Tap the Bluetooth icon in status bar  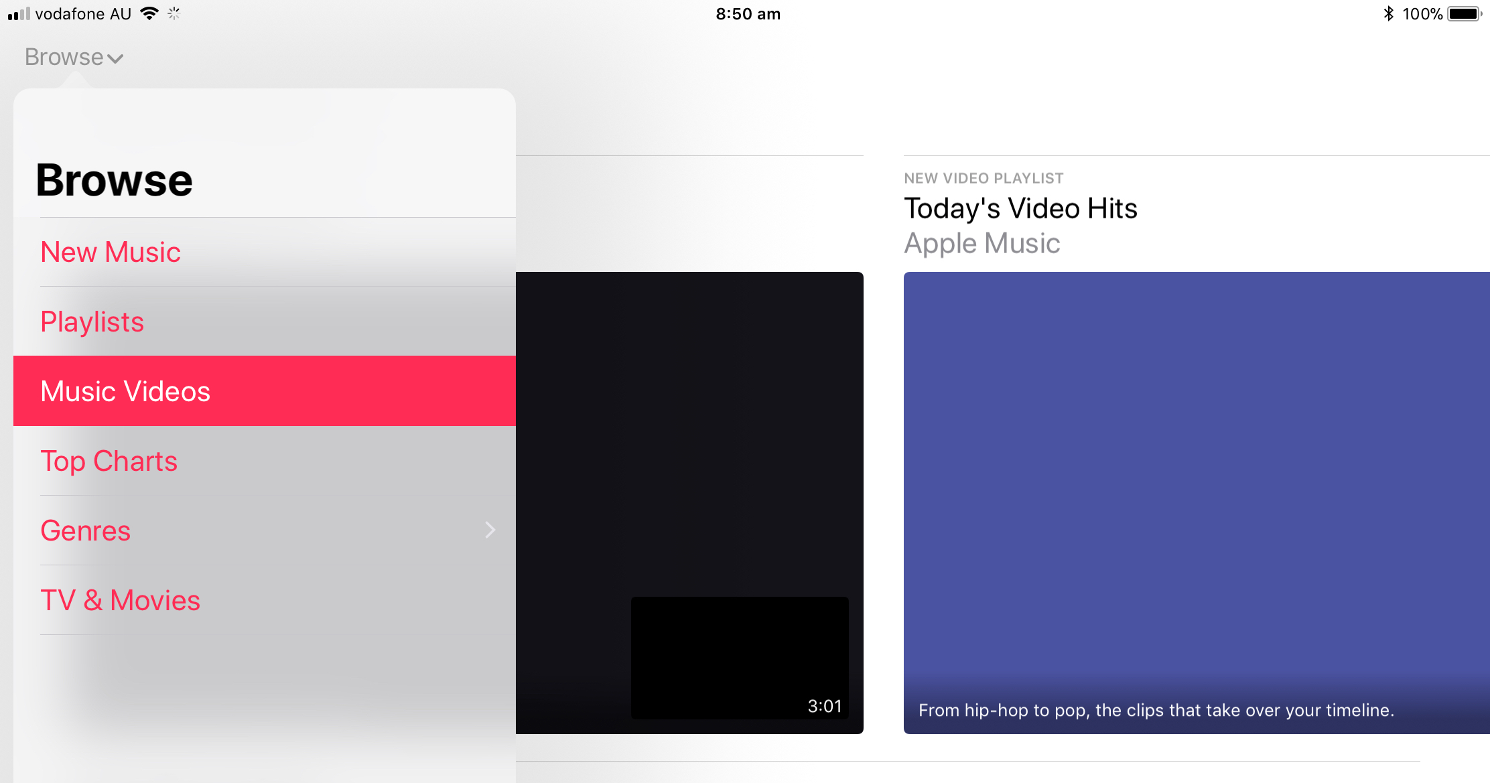coord(1389,14)
